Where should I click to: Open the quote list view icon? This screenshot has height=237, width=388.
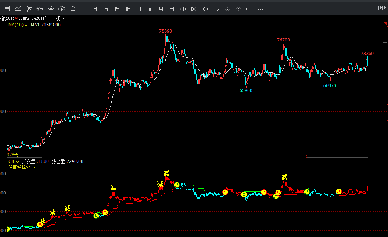pos(7,8)
